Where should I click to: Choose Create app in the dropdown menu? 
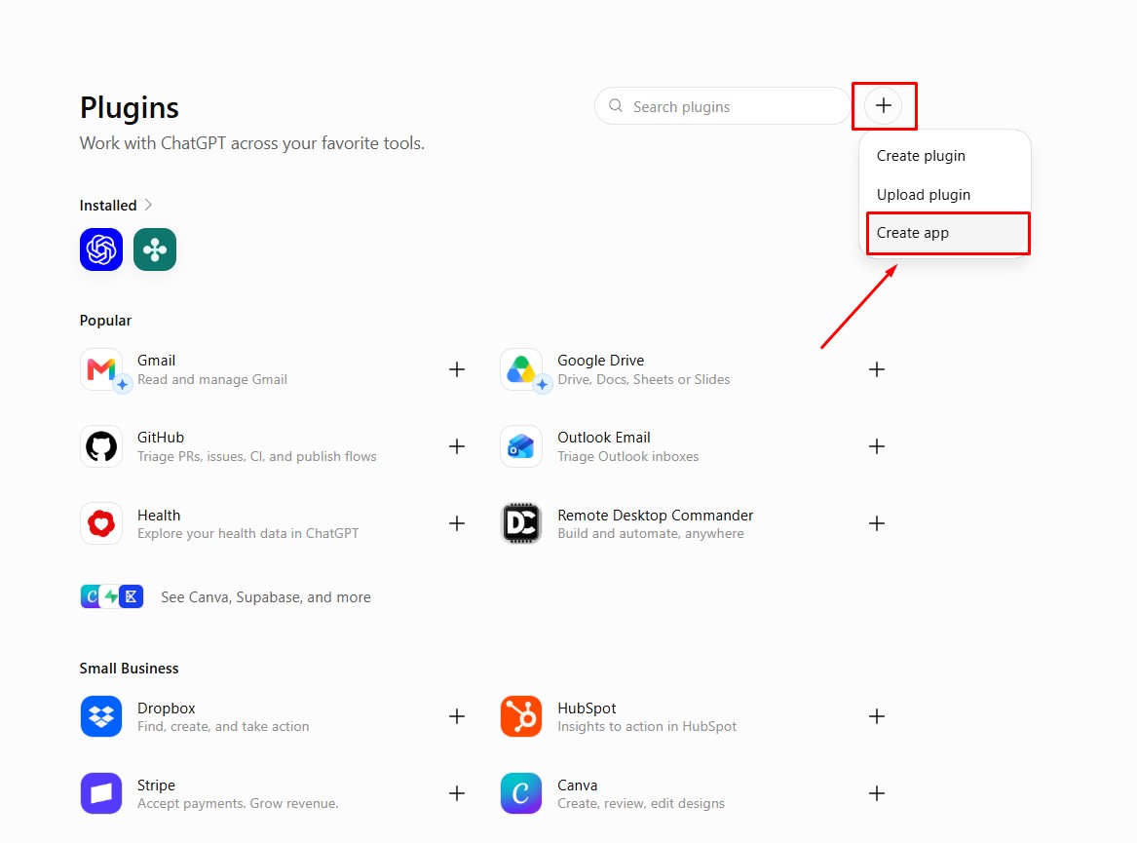pos(947,233)
